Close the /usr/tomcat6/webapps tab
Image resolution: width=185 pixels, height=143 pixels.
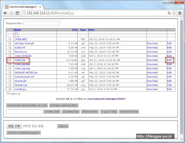[x=41, y=6]
